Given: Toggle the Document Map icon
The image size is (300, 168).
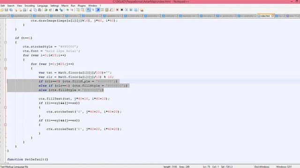Looking at the screenshot, I should click(107, 10).
